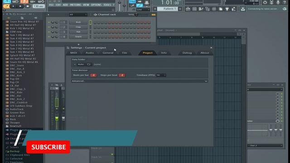
Task: Toggle pattern/song mode button
Action: coord(6,6)
